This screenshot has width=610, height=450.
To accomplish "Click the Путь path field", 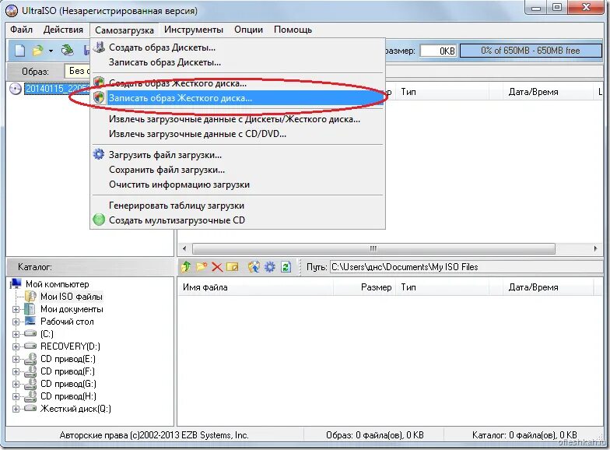I will (465, 267).
